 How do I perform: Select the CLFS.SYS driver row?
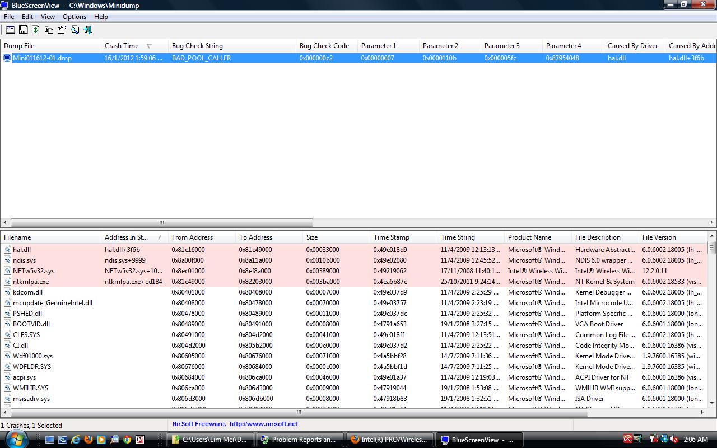(x=353, y=335)
